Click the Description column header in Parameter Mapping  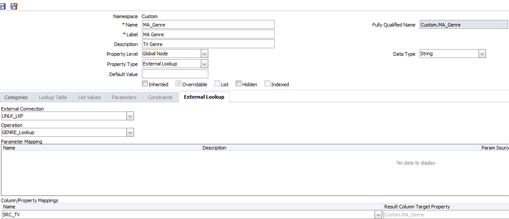point(214,148)
